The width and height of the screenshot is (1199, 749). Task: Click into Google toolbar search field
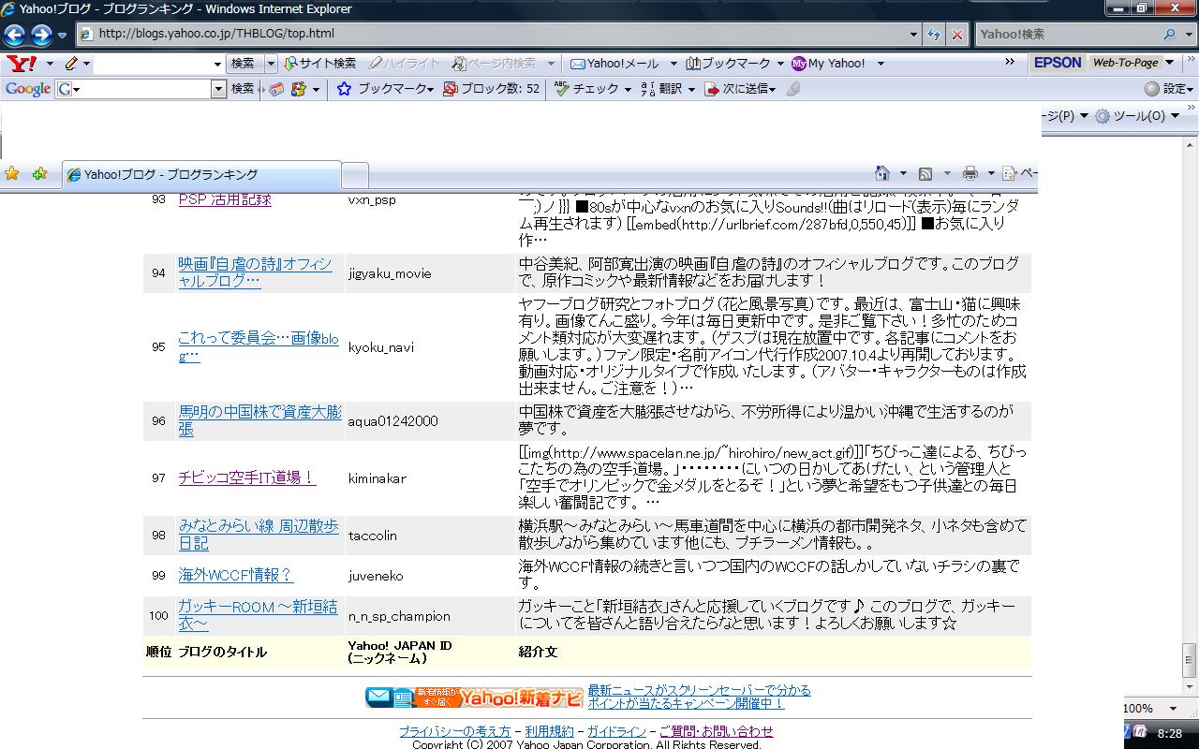[141, 88]
